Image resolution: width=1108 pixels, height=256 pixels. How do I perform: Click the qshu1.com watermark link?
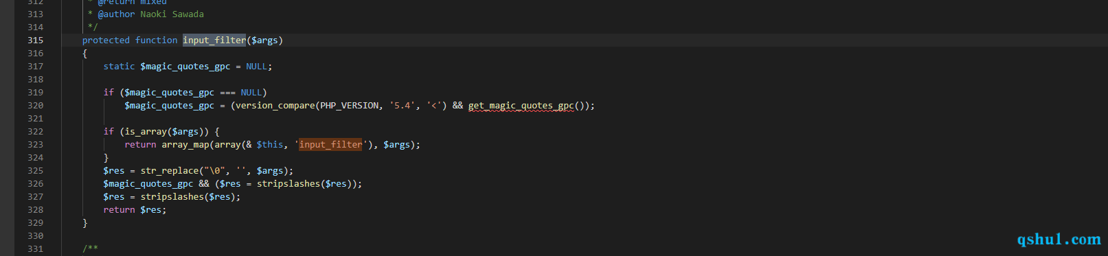tap(1059, 239)
